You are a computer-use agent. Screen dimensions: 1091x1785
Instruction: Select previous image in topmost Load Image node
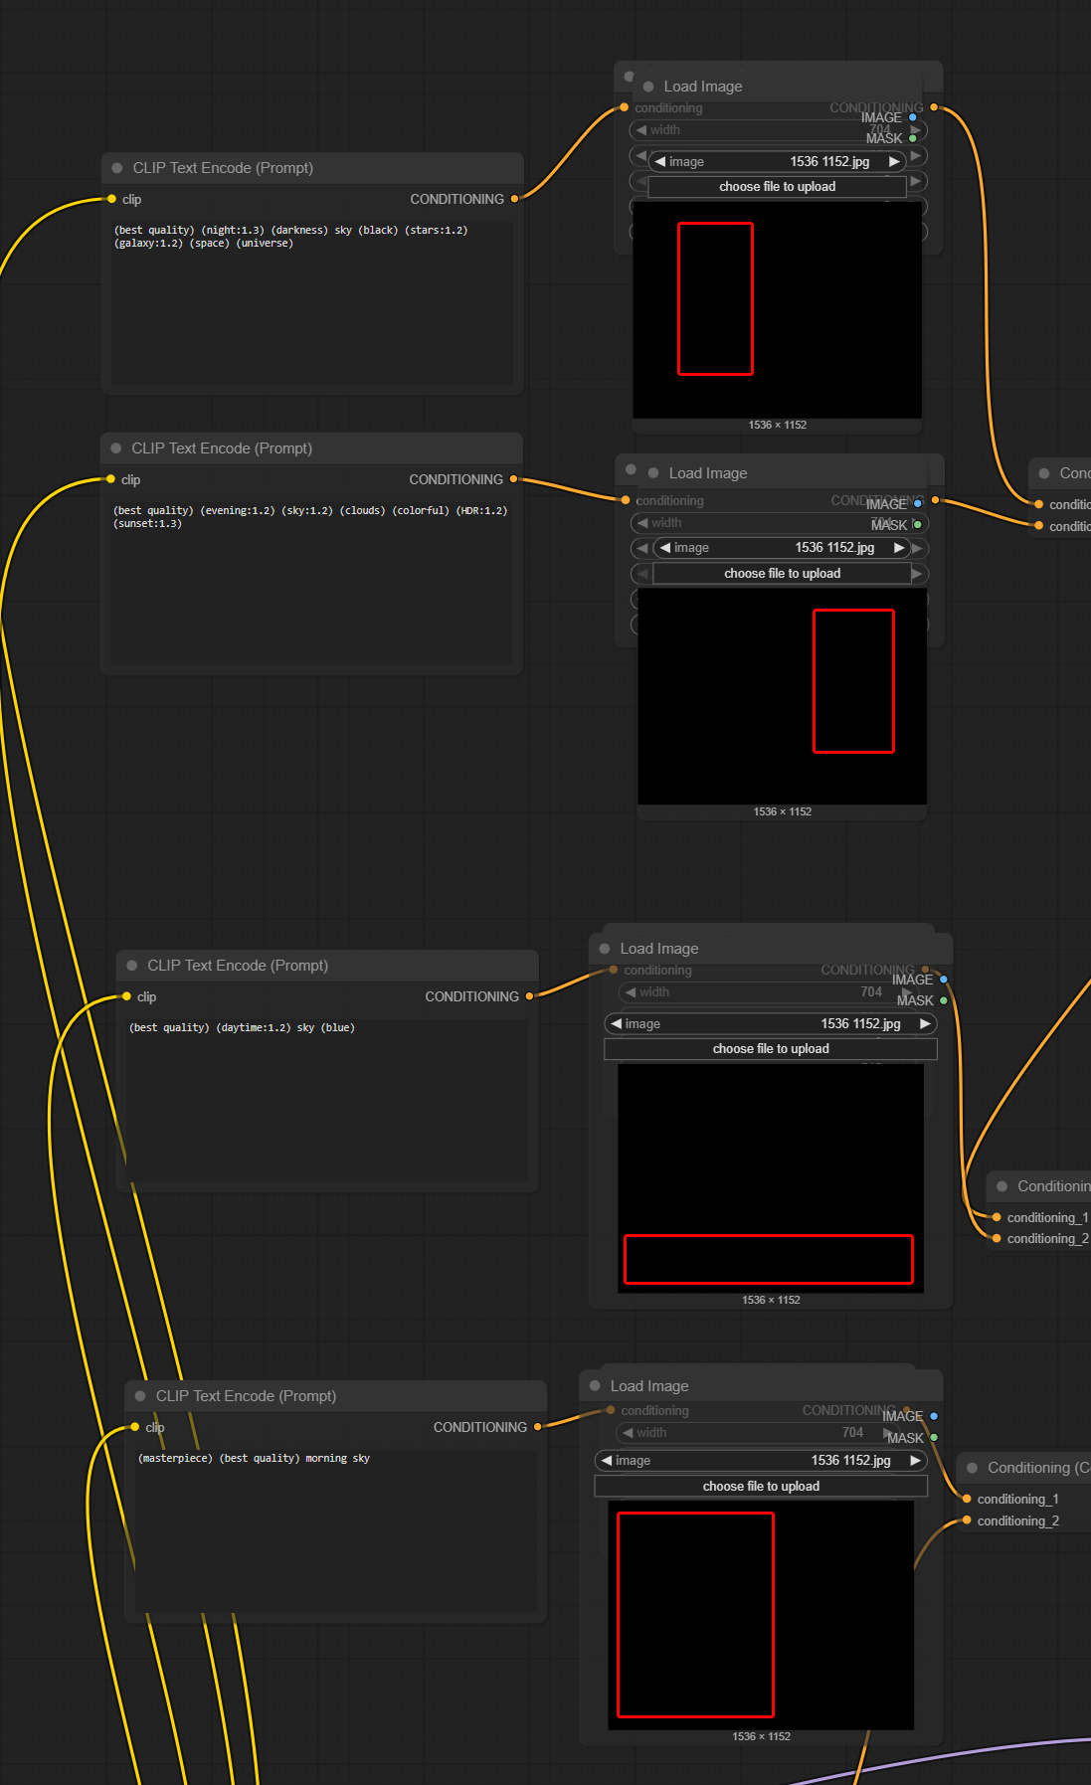[x=660, y=161]
